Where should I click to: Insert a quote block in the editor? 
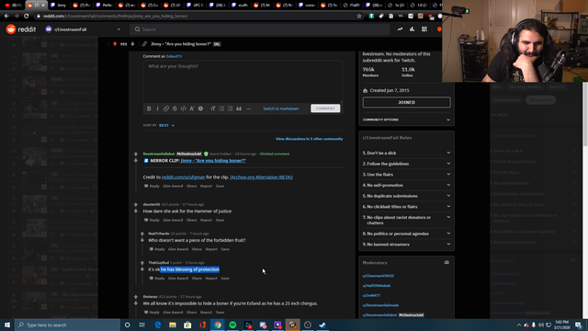(239, 108)
